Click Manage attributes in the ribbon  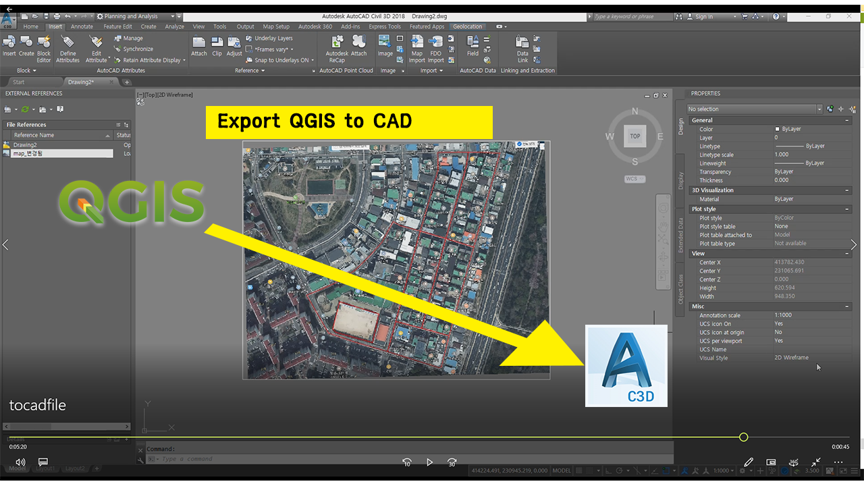128,38
